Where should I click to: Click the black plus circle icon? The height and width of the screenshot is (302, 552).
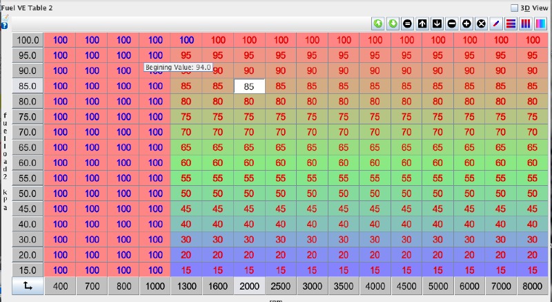(466, 23)
